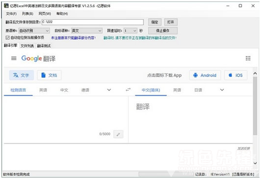Expand more target languages chevron
Image resolution: width=261 pixels, height=179 pixels.
pyautogui.click(x=222, y=90)
